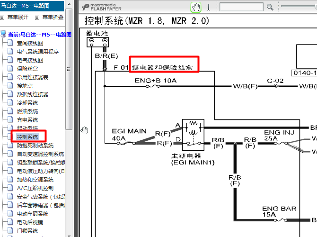The image size is (317, 237).
Task: Click the page icon beside 数据线连接器
Action: point(10,93)
